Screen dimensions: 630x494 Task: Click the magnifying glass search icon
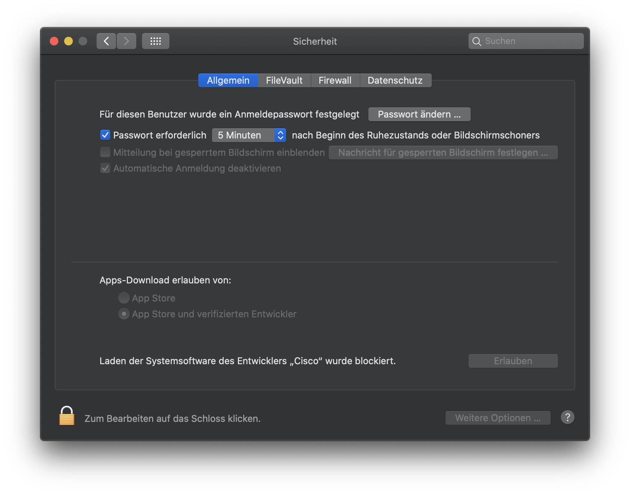[476, 41]
